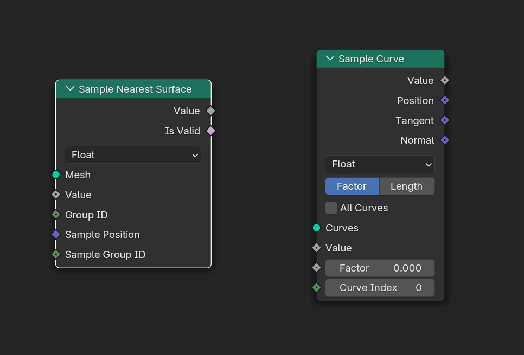The image size is (524, 355).
Task: Select the Sample Nearest Surface node title
Action: [x=135, y=89]
